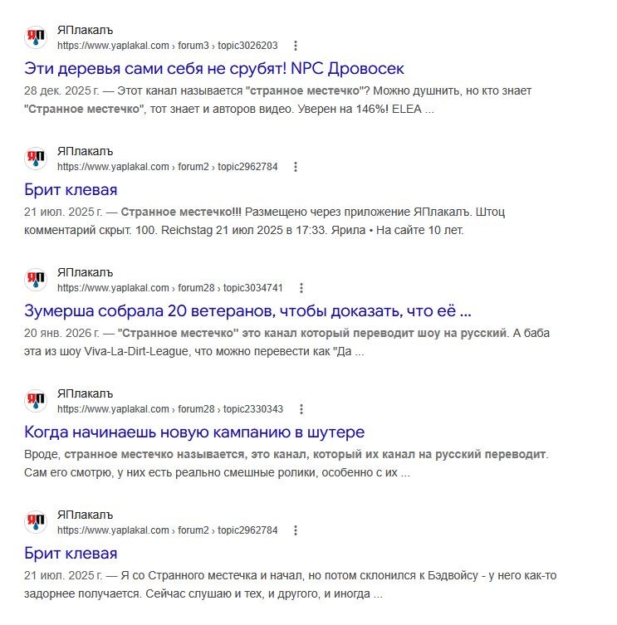
Task: Open three-dot menu for topic2330343 result
Action: (x=301, y=409)
